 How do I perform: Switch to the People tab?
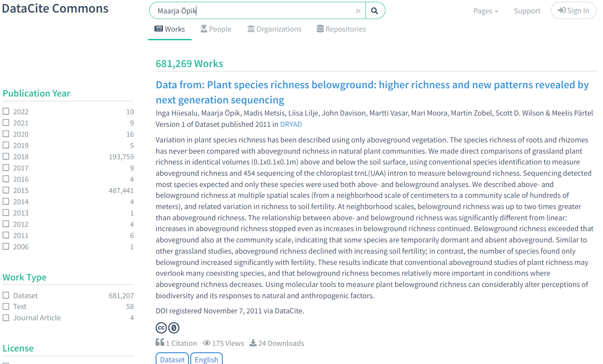(x=216, y=29)
